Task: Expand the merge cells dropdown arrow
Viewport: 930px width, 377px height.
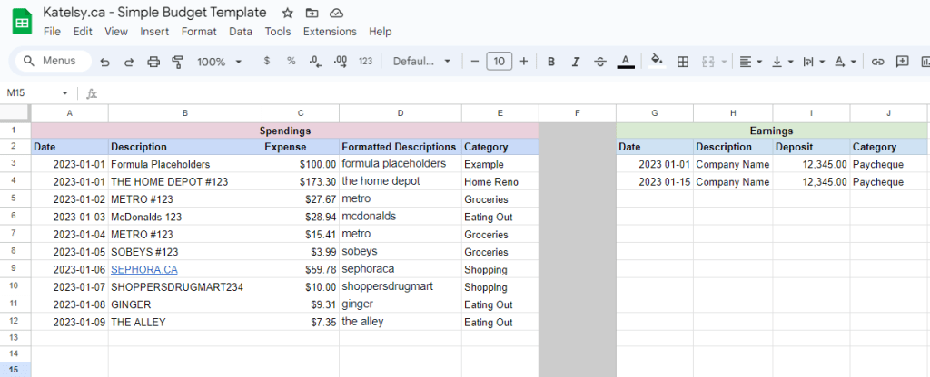Action: (722, 62)
